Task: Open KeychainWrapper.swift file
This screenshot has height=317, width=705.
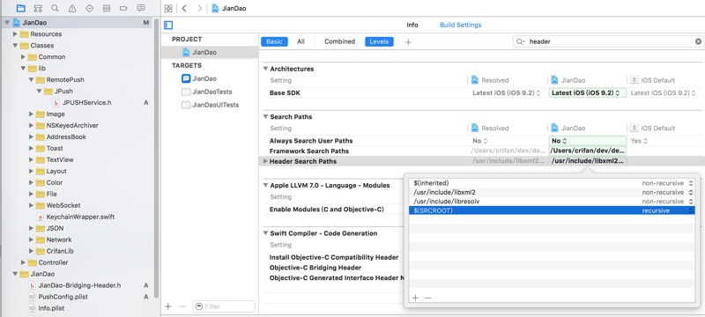Action: (80, 217)
